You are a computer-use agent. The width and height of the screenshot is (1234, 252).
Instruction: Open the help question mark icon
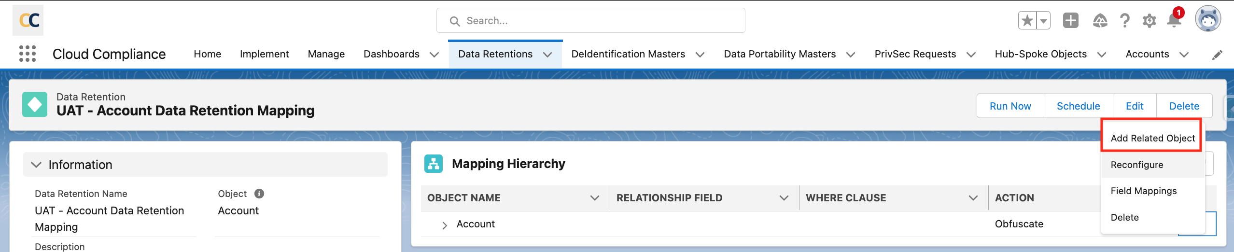coord(1125,21)
